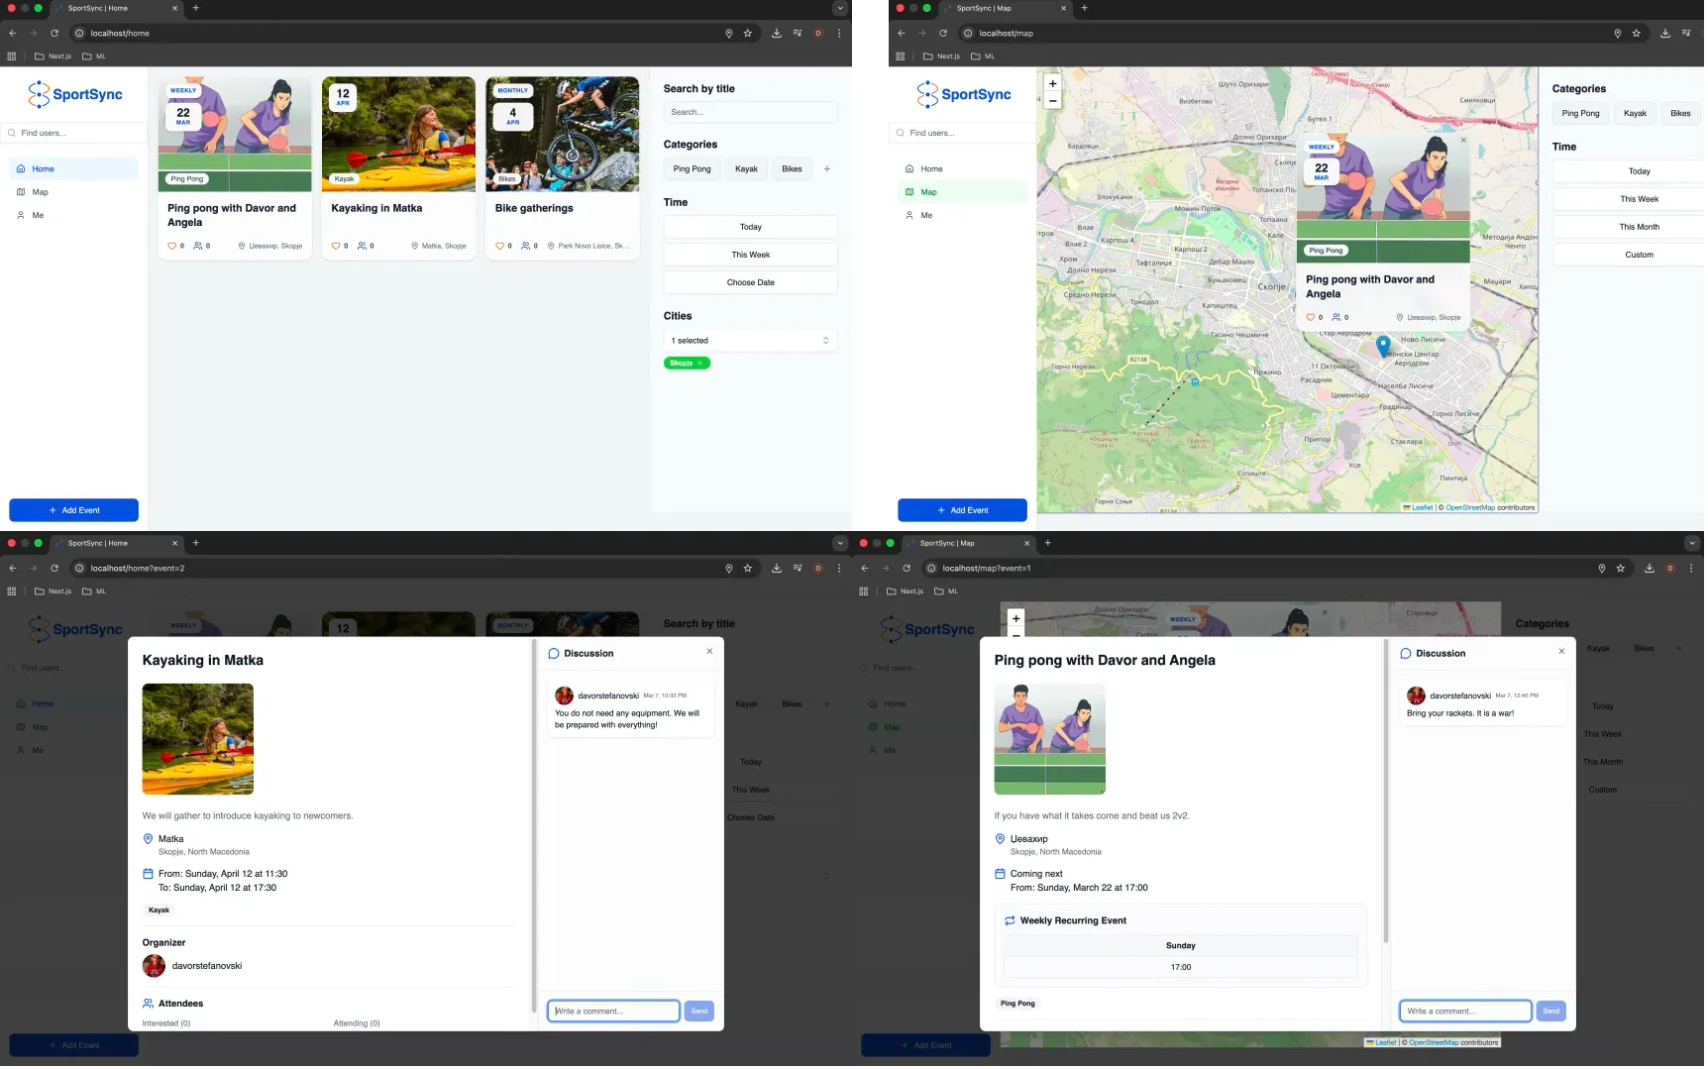Open Chrome menu in the plain localhost/home window
Viewport: 1708px width, 1069px height.
840,34
